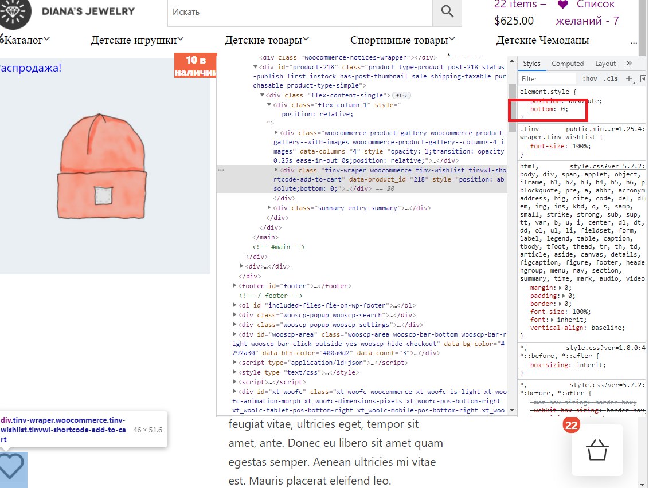Click the up arrow of Elements scrollbar
This screenshot has width=649, height=488.
pyautogui.click(x=512, y=61)
